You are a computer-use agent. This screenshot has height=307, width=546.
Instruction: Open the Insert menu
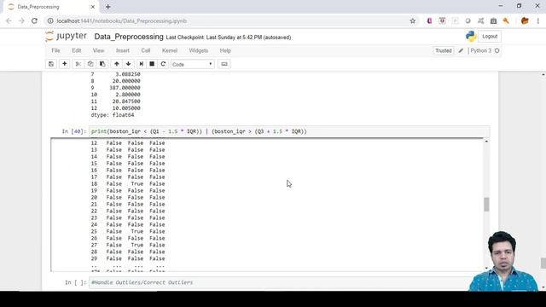[x=123, y=50]
